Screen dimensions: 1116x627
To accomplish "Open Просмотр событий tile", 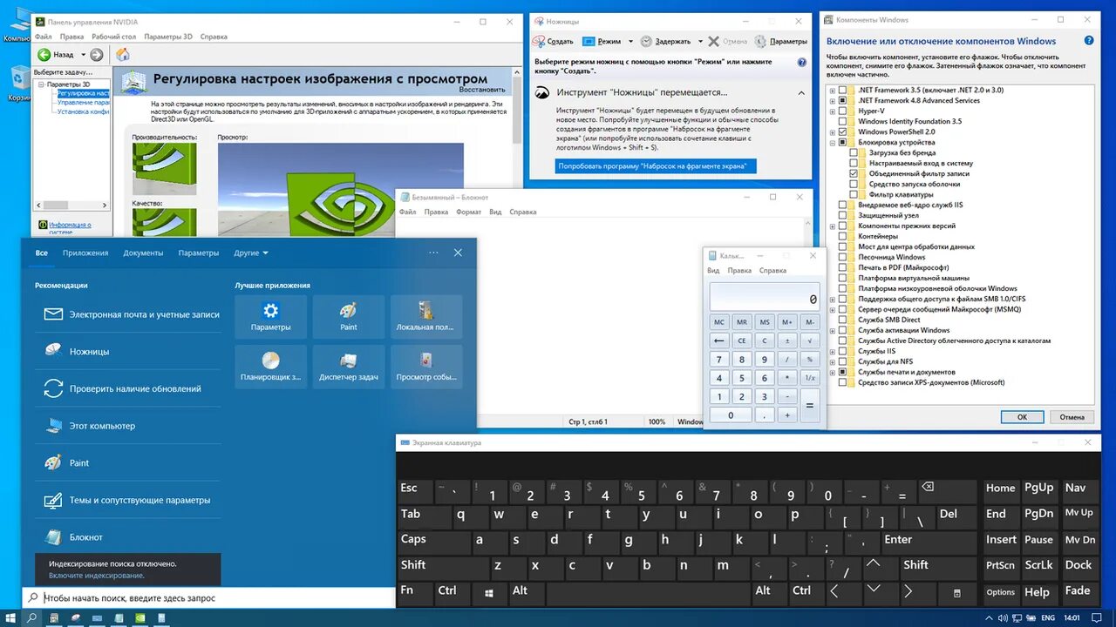I will (x=426, y=366).
